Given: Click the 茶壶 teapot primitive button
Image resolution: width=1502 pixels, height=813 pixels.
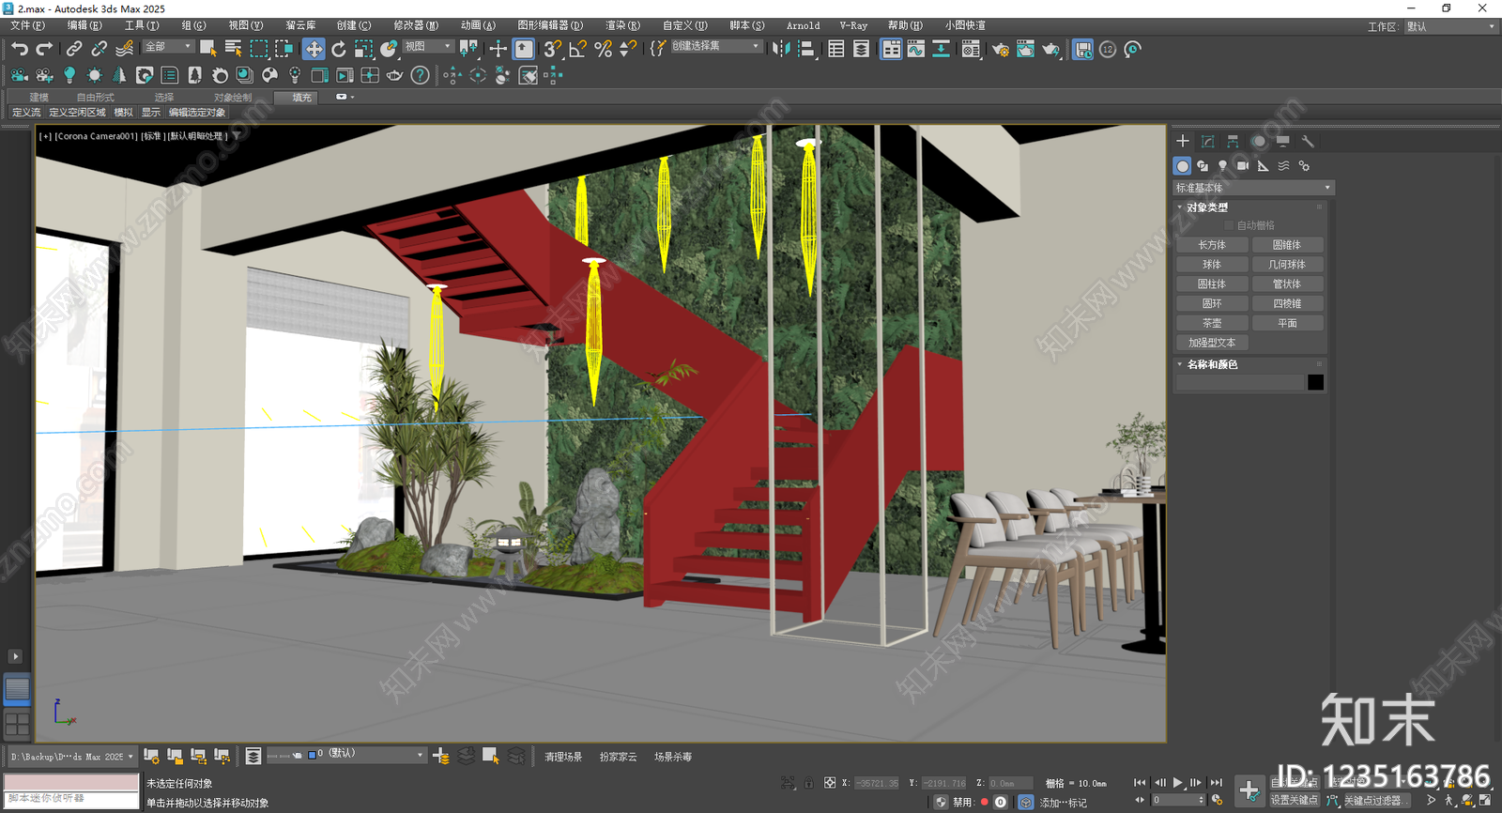Looking at the screenshot, I should coord(1212,323).
